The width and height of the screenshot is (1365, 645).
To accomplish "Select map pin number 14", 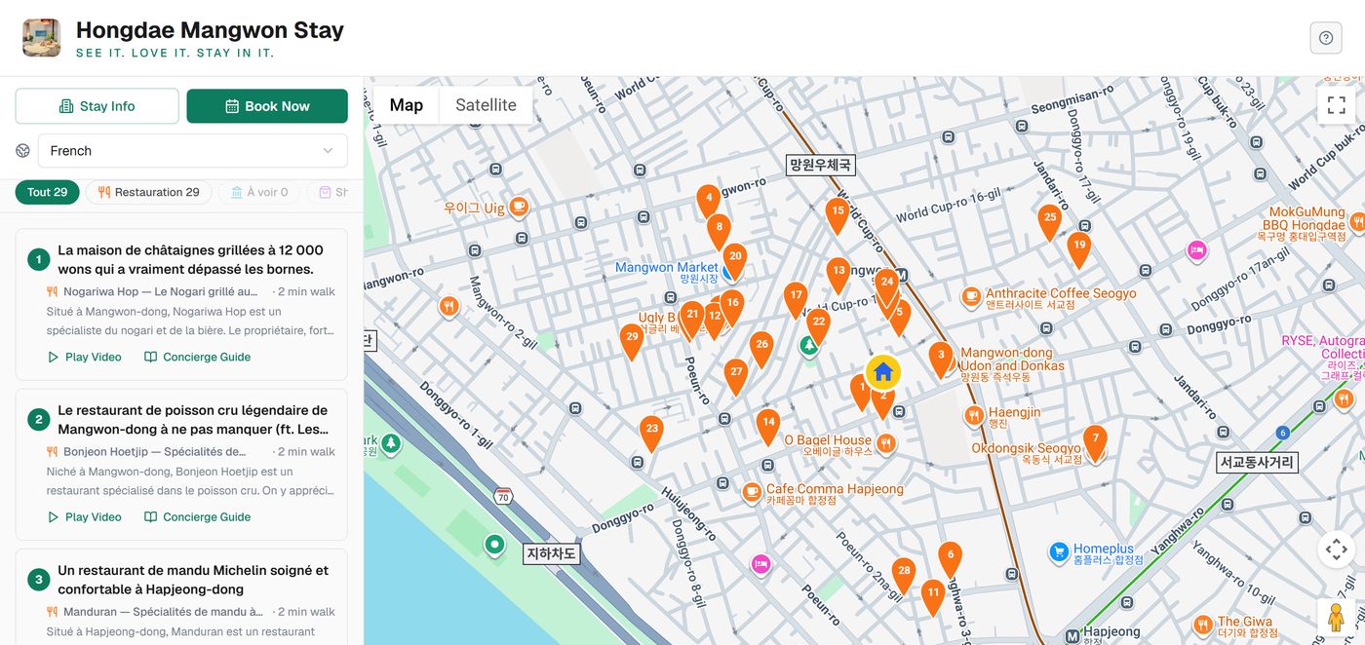I will (769, 427).
